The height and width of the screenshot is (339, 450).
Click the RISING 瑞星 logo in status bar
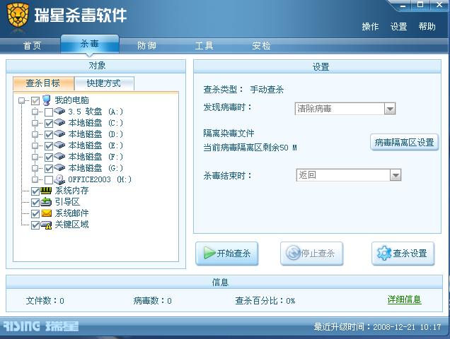(41, 326)
